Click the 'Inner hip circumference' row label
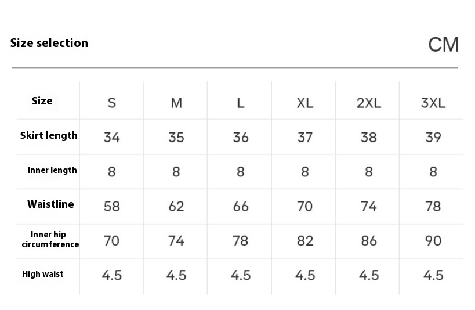 click(x=50, y=239)
